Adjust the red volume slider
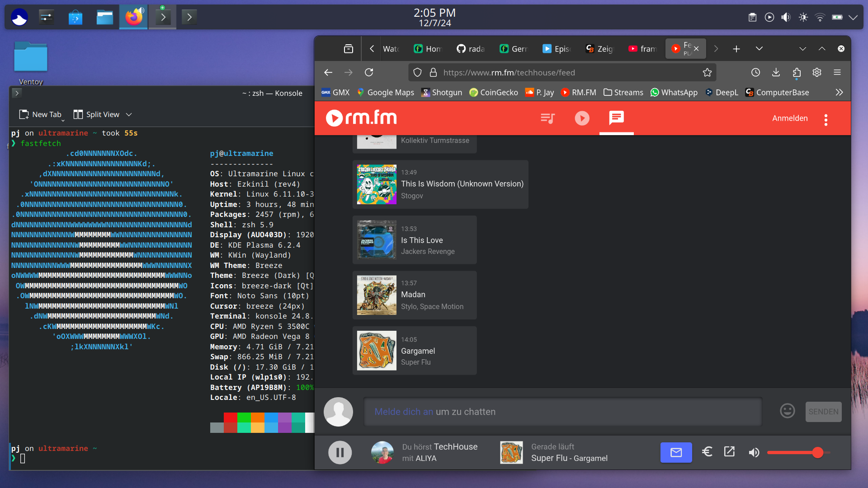868x488 pixels. tap(817, 452)
